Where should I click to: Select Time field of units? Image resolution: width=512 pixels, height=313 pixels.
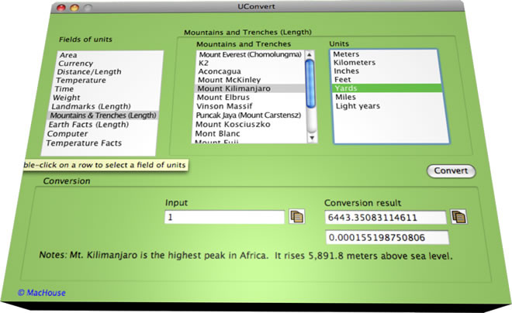pyautogui.click(x=106, y=88)
